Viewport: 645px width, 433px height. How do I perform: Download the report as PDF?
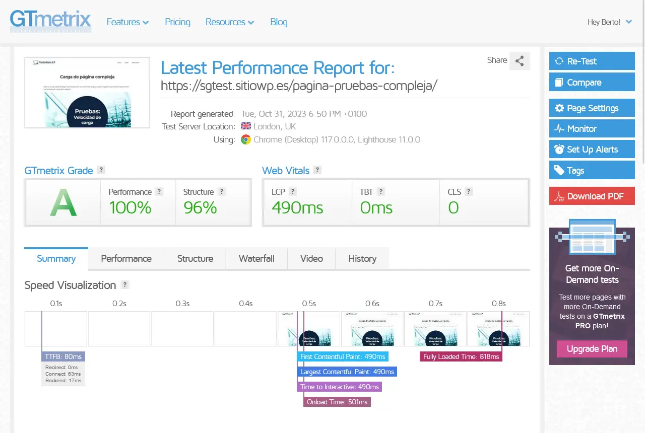tap(592, 196)
